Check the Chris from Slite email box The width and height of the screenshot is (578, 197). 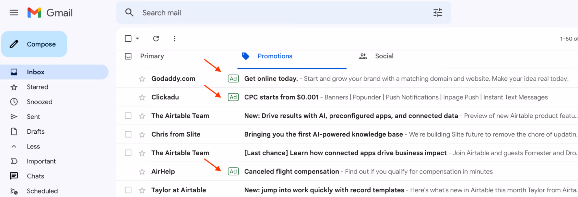click(x=128, y=134)
